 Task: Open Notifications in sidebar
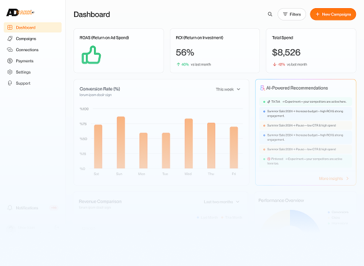pyautogui.click(x=33, y=207)
